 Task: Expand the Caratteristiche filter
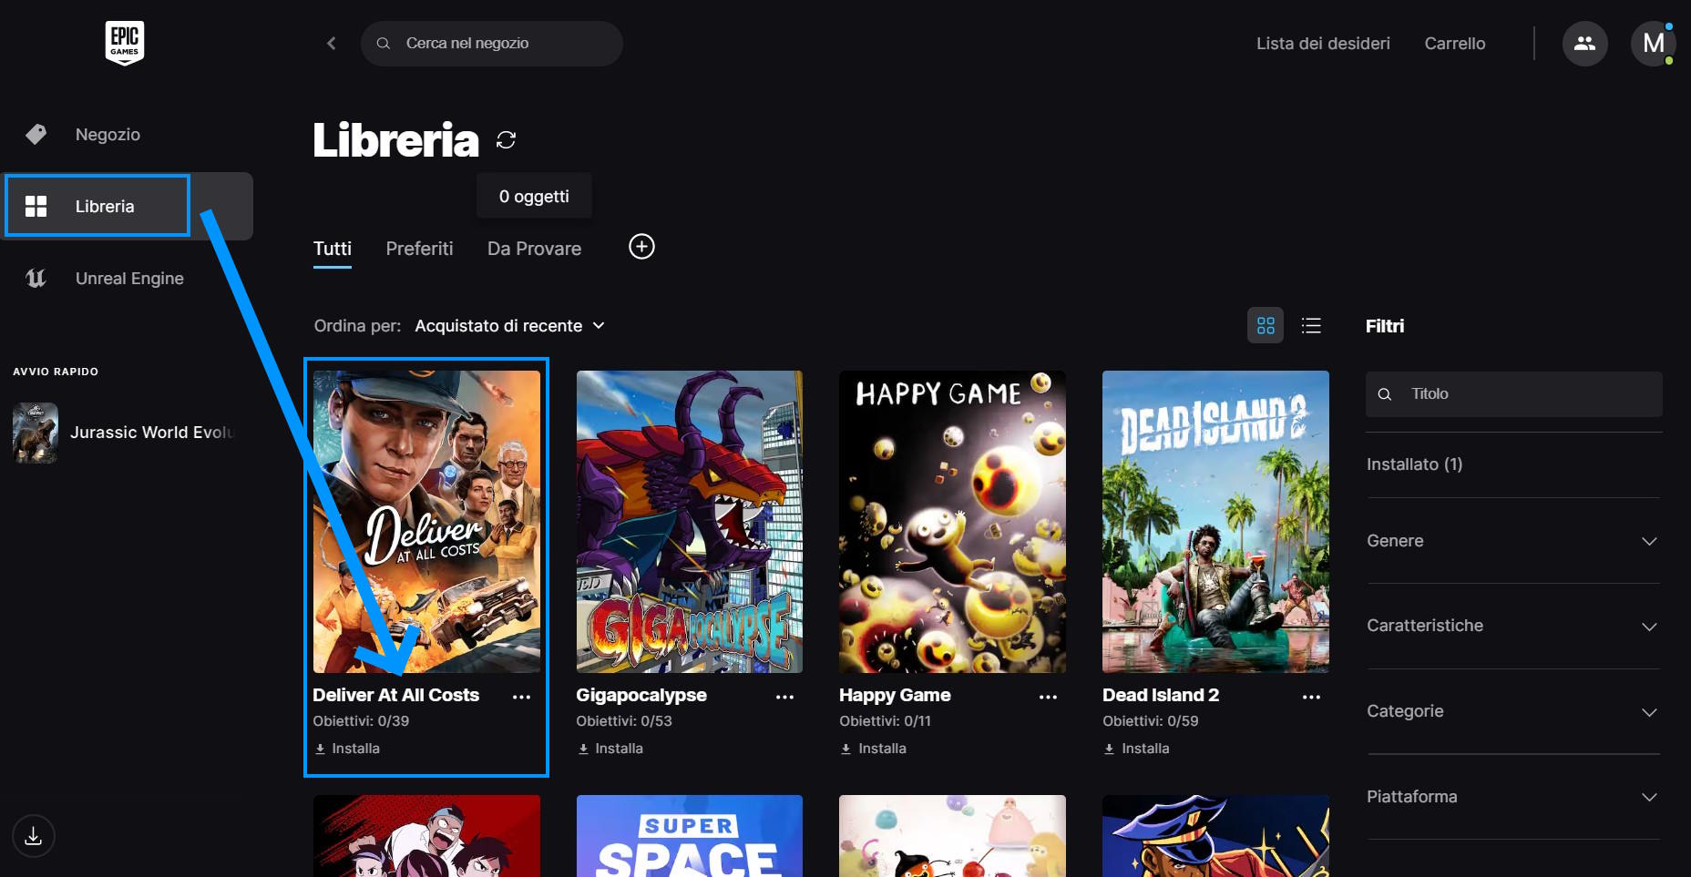click(x=1512, y=626)
